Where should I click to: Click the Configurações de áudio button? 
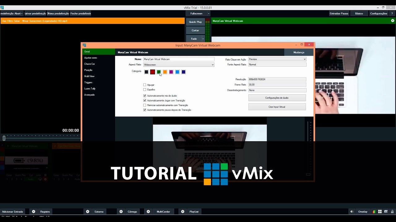coord(277,98)
